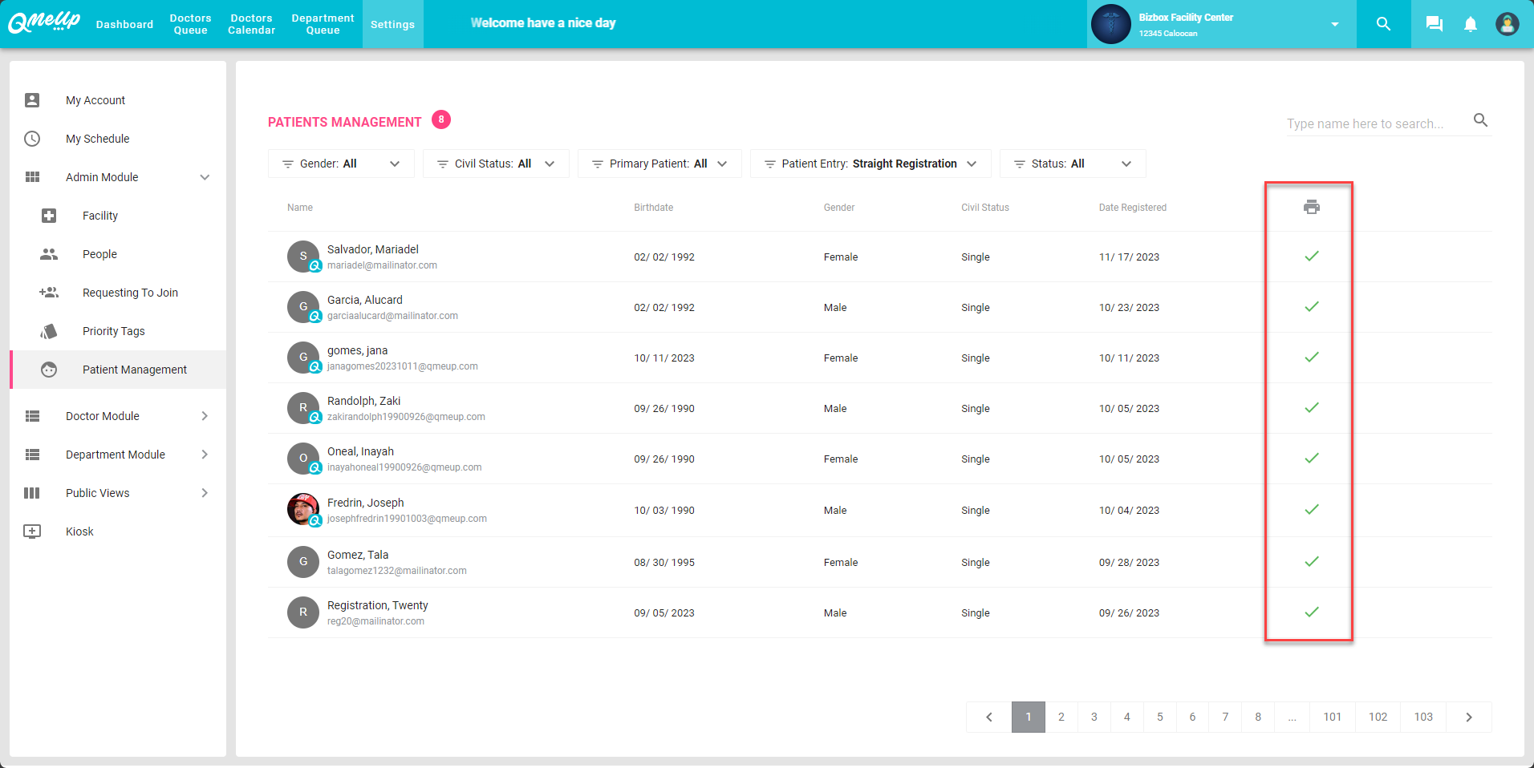Screen dimensions: 1534x768
Task: Uncheck the print mark for gomes, jana
Action: 1312,358
